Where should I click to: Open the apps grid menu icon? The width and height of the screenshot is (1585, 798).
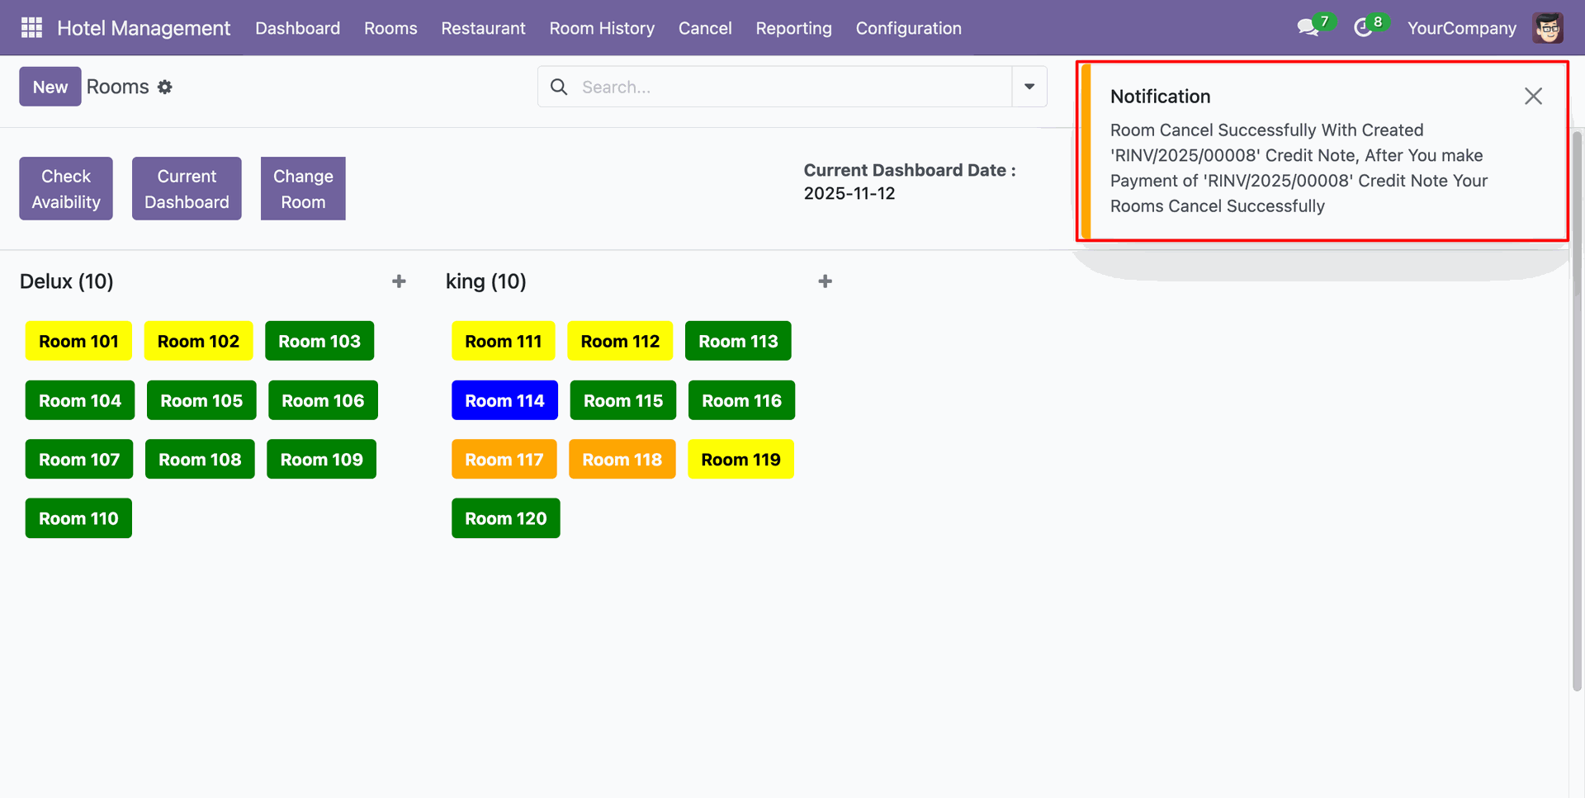pos(31,28)
